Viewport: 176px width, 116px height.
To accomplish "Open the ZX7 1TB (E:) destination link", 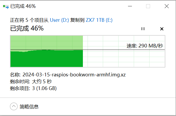I will [x=99, y=20].
